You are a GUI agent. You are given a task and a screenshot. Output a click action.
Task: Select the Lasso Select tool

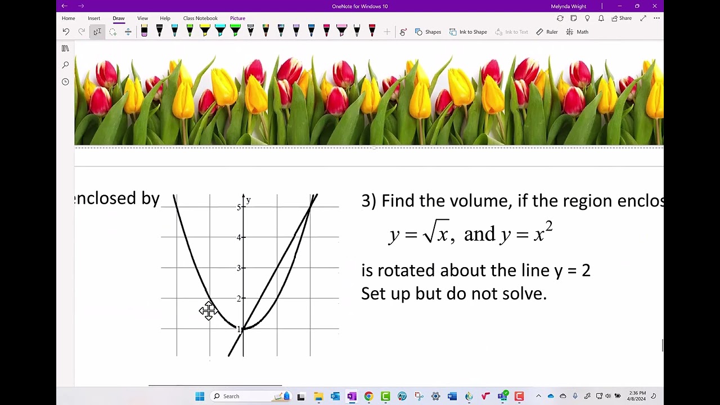[112, 32]
